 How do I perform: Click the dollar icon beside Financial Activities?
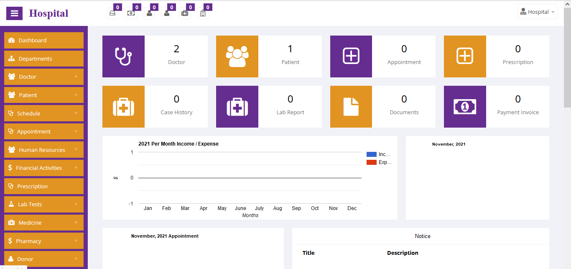(x=10, y=168)
